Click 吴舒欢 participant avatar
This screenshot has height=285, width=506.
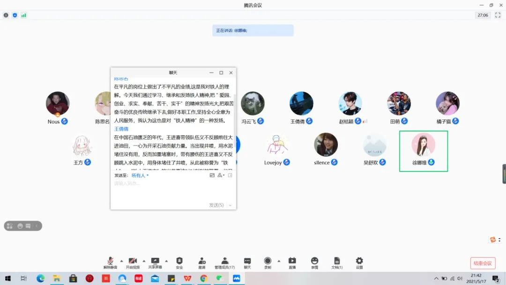point(375,144)
